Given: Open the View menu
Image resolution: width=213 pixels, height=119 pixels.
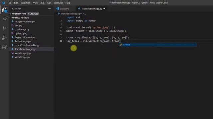Looking at the screenshot, I should tap(36, 3).
